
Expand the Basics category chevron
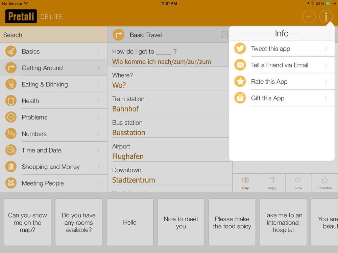click(98, 51)
